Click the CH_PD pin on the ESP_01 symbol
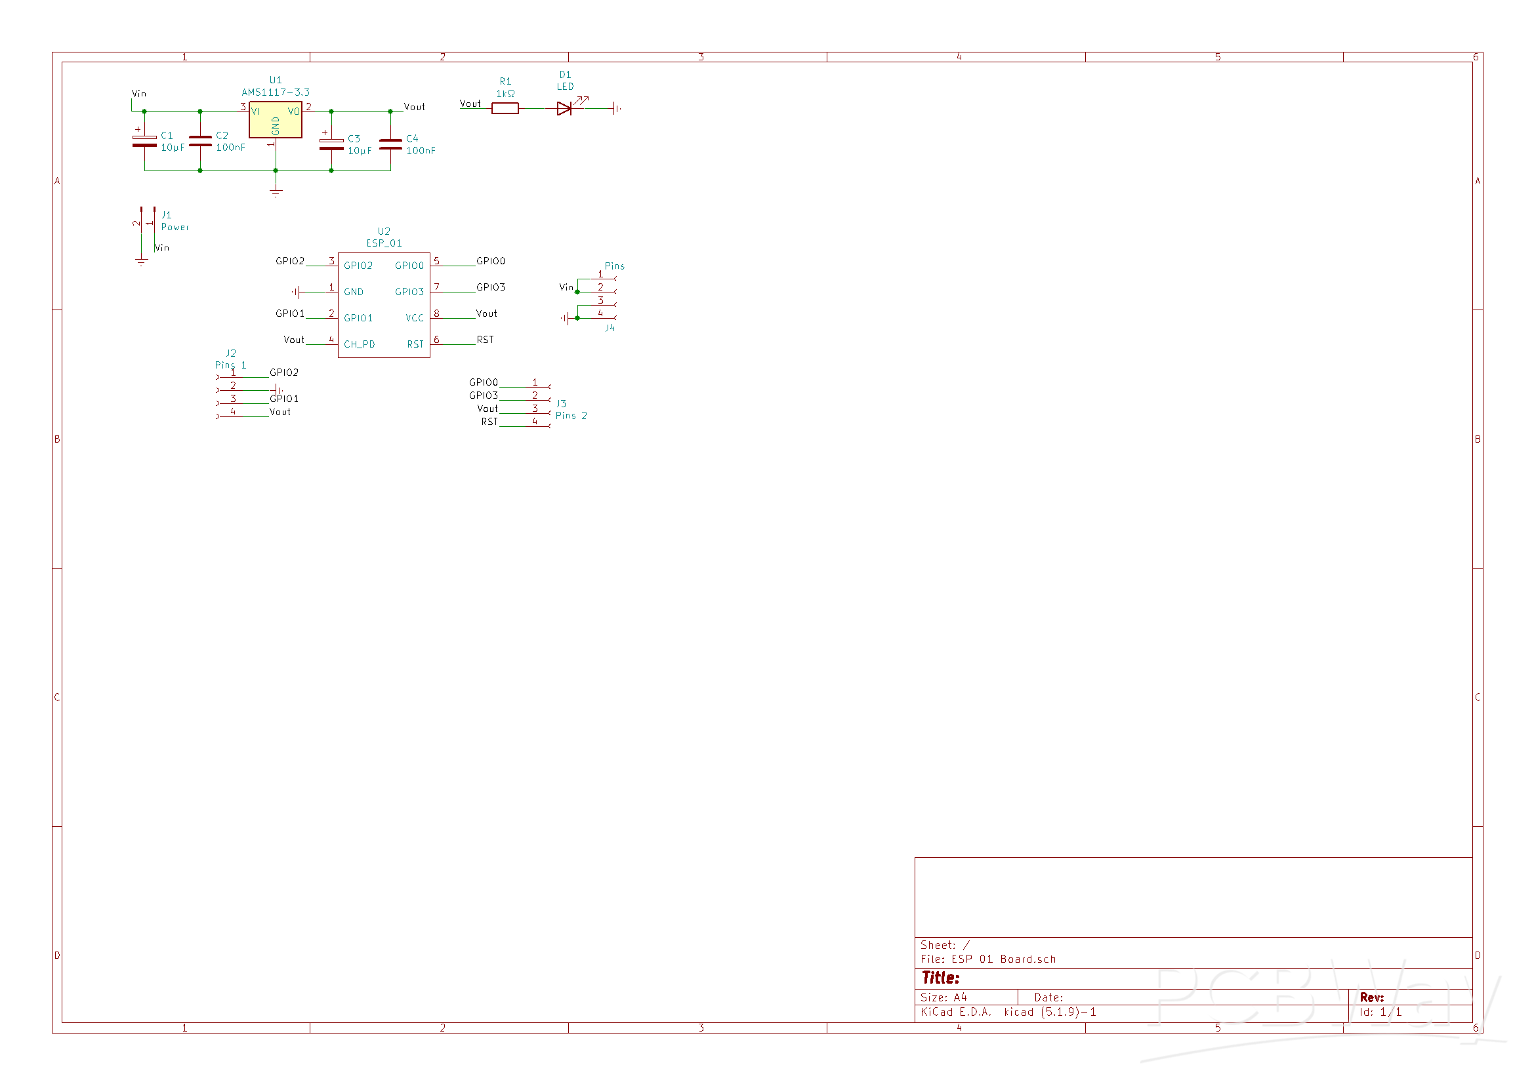The width and height of the screenshot is (1534, 1084). tap(359, 345)
